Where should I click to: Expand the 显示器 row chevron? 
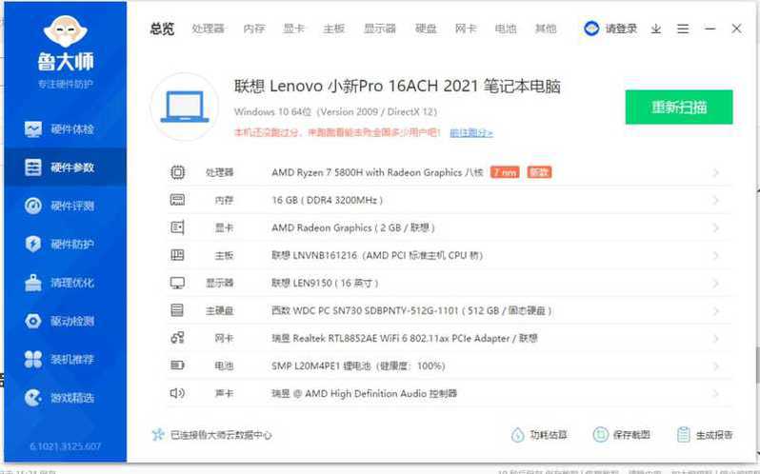pyautogui.click(x=716, y=284)
